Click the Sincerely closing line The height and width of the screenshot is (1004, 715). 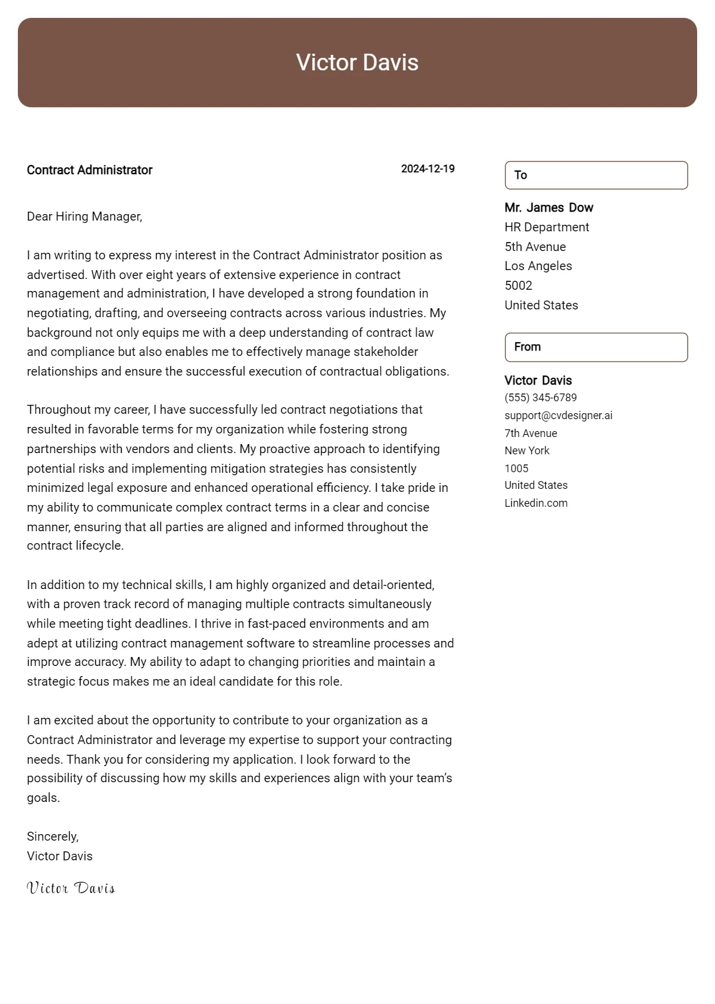[x=52, y=836]
